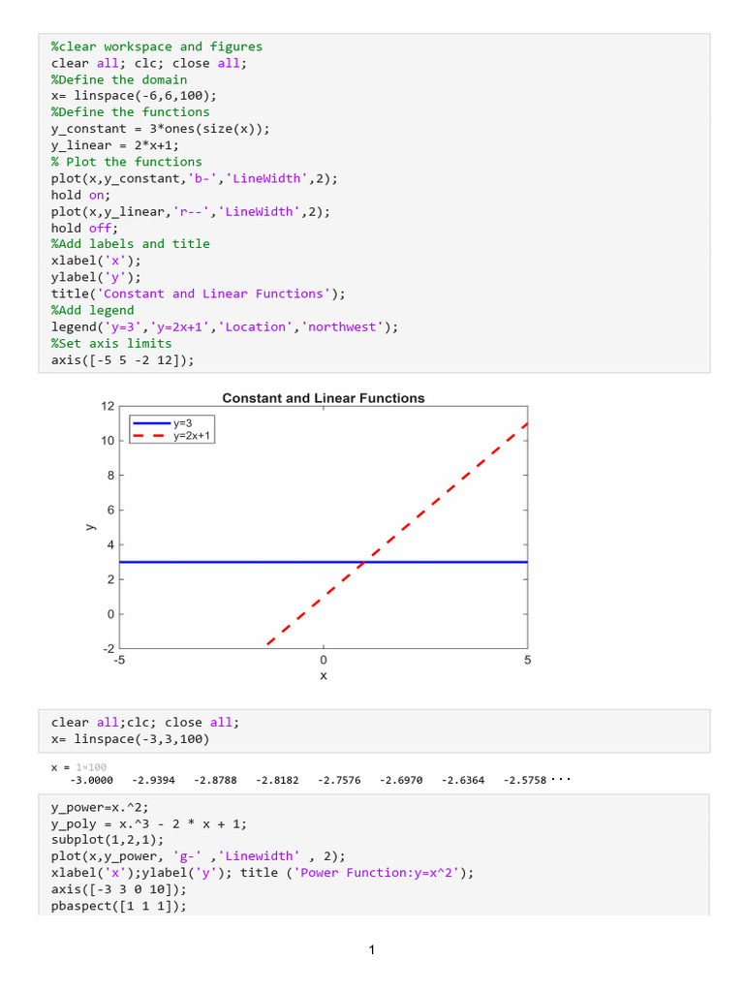Select the 'axis([-5 5 -2 12]);' line
Image resolution: width=744 pixels, height=992 pixels.
(x=122, y=360)
